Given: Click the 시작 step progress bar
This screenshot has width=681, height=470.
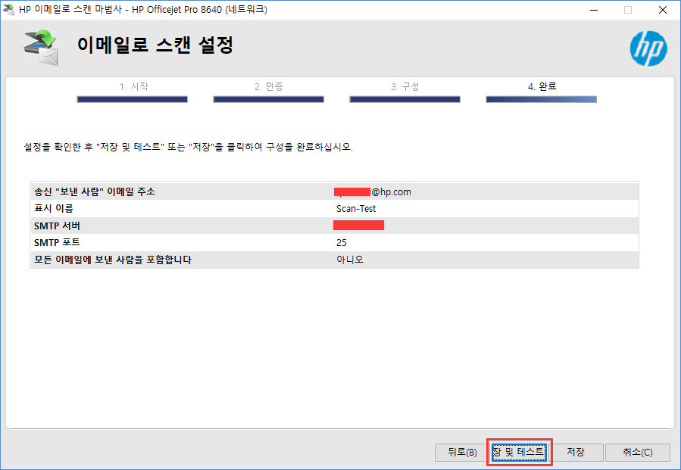Looking at the screenshot, I should 132,99.
